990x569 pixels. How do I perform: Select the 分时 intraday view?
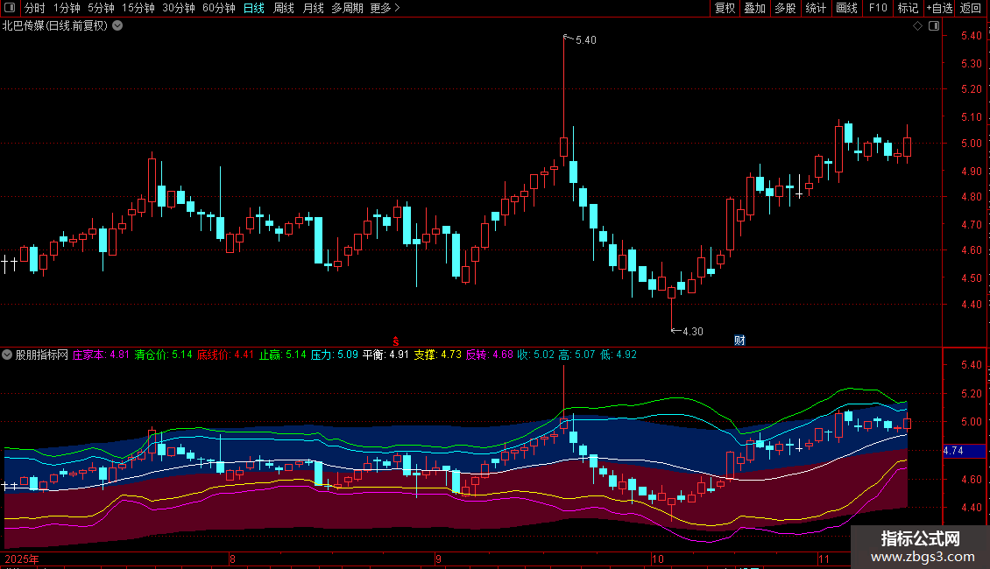click(x=34, y=9)
